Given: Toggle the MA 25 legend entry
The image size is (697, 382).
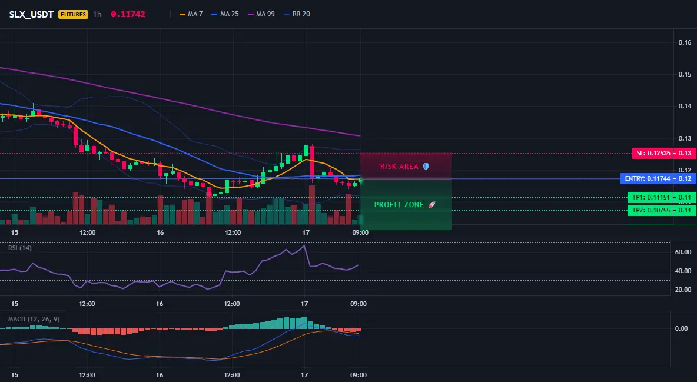Looking at the screenshot, I should [x=225, y=14].
